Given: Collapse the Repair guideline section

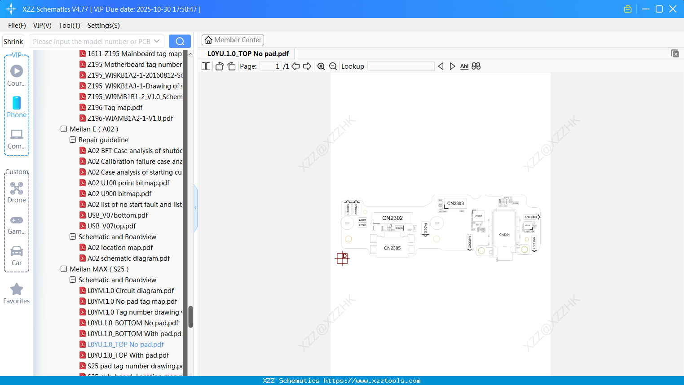Looking at the screenshot, I should [73, 140].
